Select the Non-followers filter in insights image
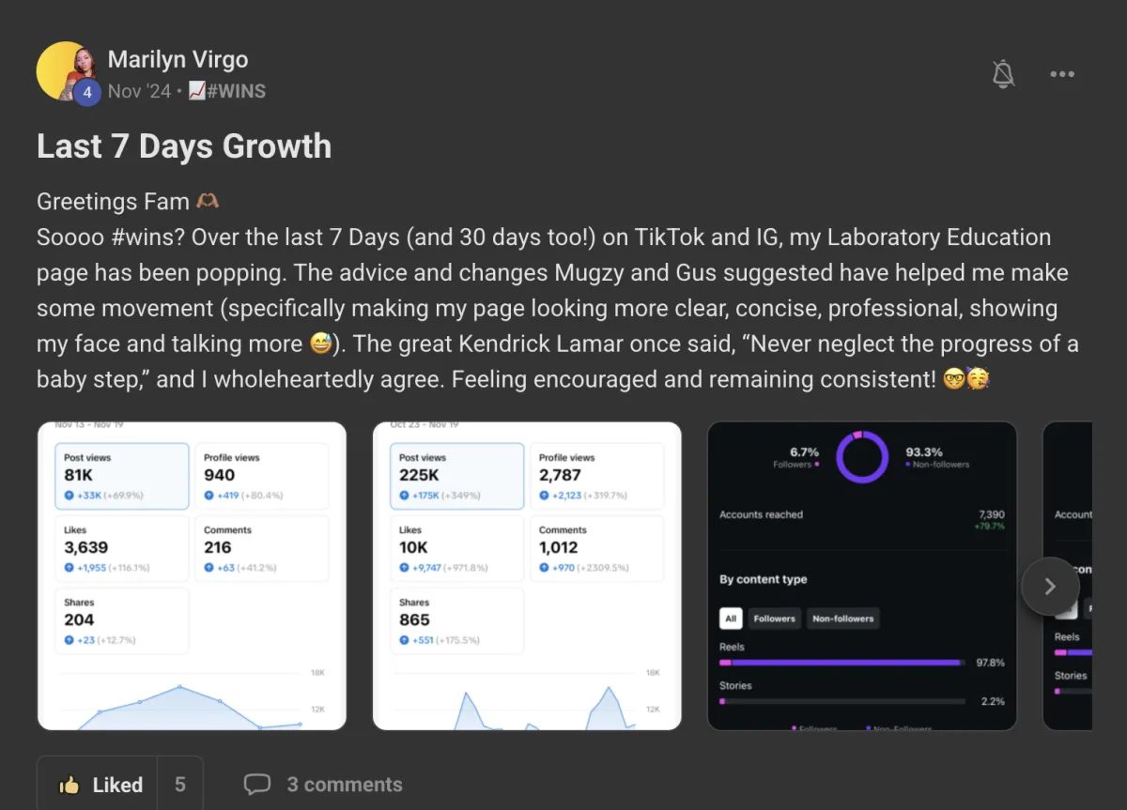The image size is (1127, 810). [843, 619]
